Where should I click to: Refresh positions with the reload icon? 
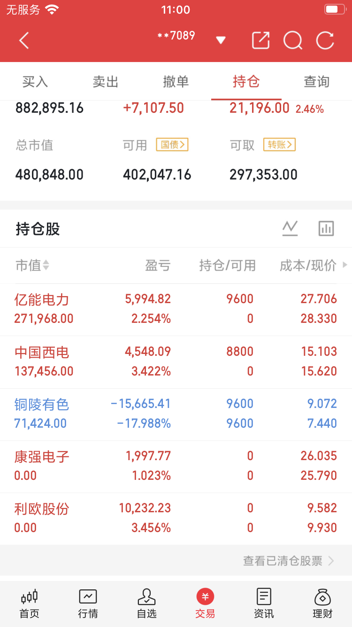325,40
